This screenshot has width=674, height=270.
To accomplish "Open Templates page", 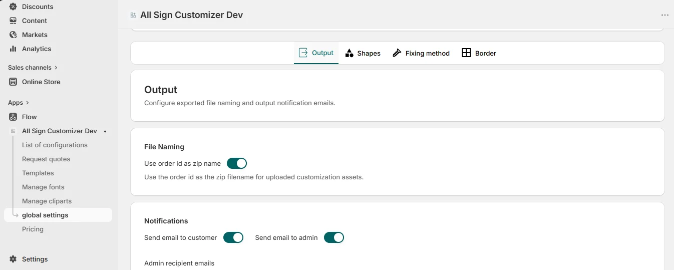I will point(38,173).
